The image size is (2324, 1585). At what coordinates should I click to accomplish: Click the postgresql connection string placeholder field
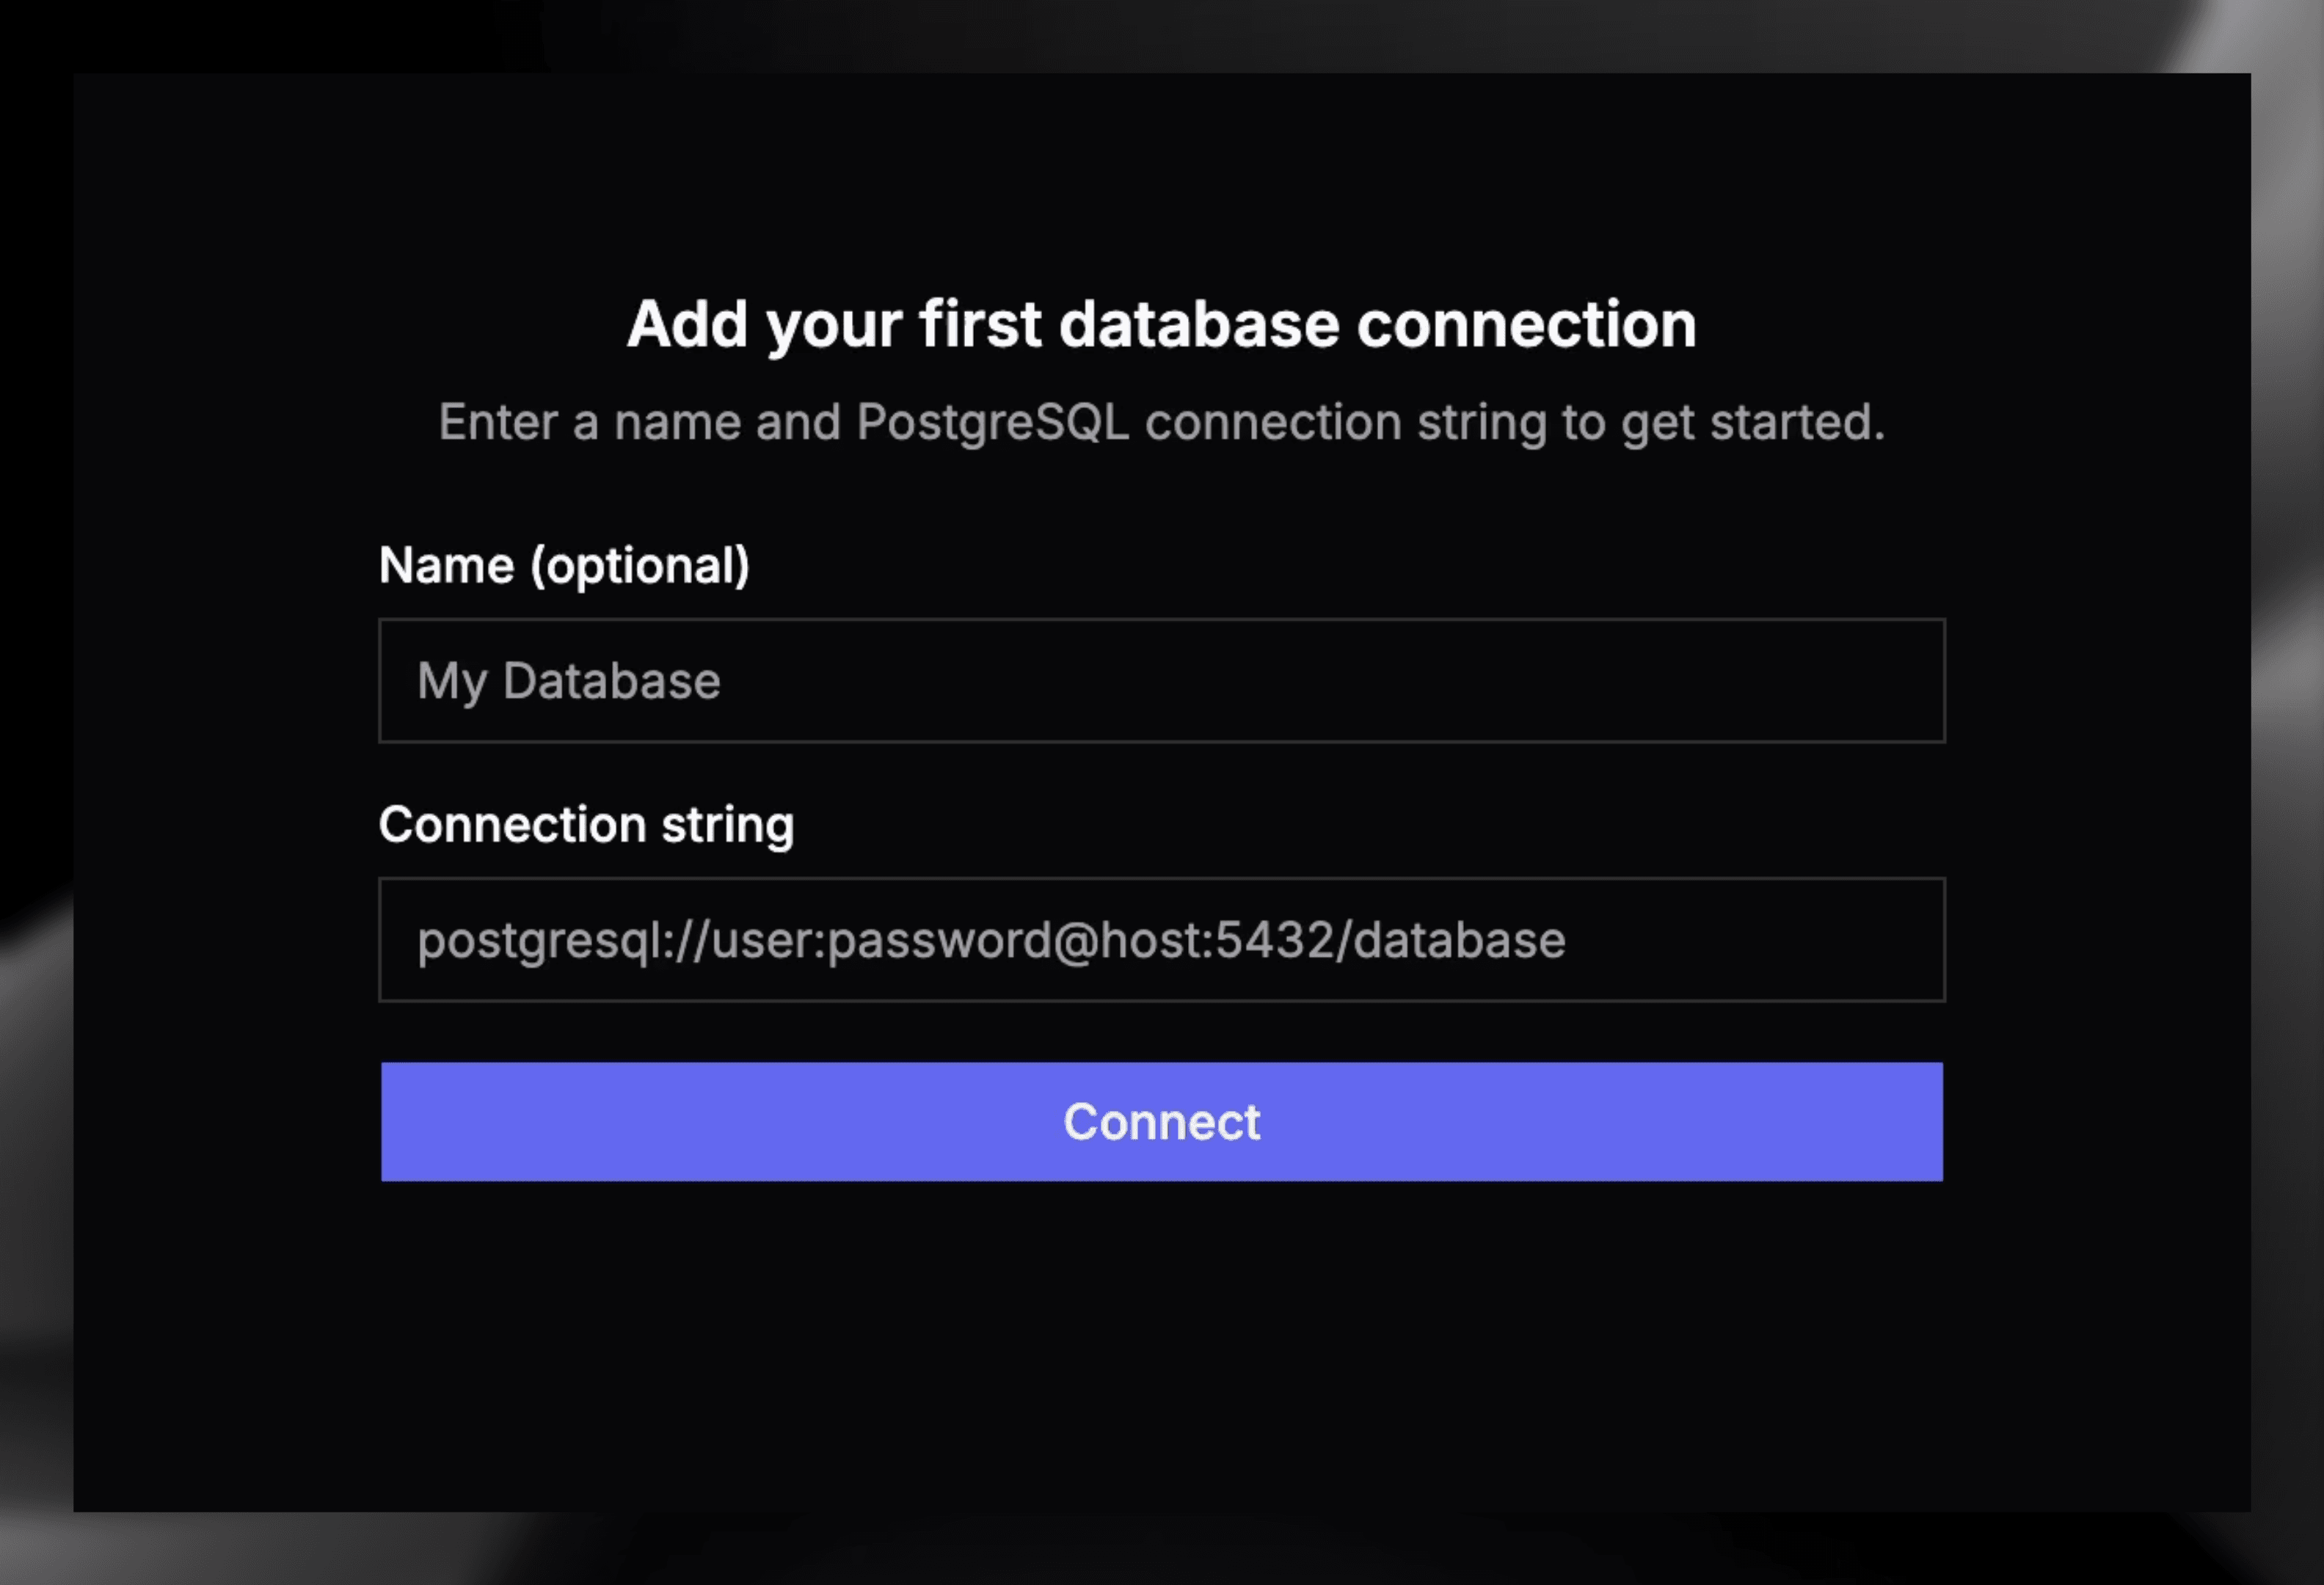point(1160,940)
